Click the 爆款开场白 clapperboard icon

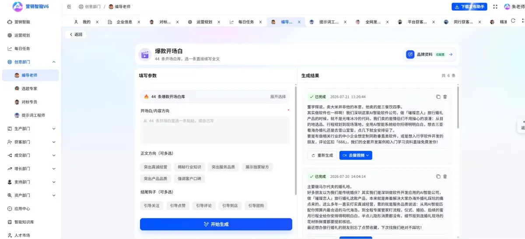tap(144, 54)
